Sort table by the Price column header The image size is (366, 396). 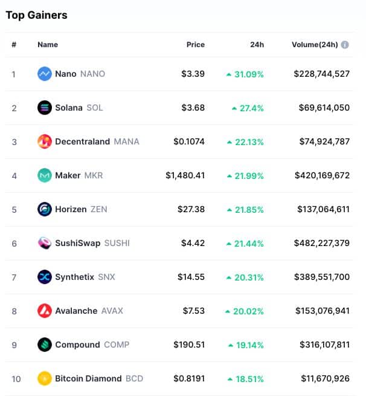pyautogui.click(x=196, y=45)
